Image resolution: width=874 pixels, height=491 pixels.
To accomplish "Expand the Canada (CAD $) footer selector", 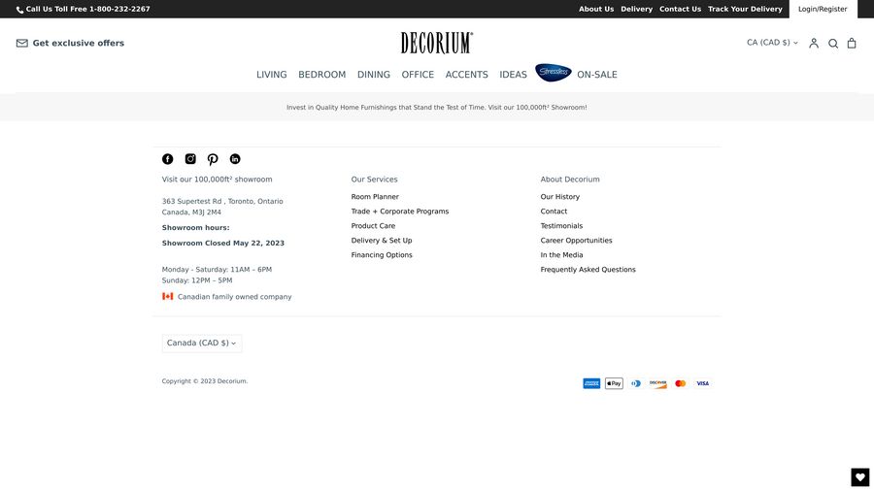I will 202,343.
